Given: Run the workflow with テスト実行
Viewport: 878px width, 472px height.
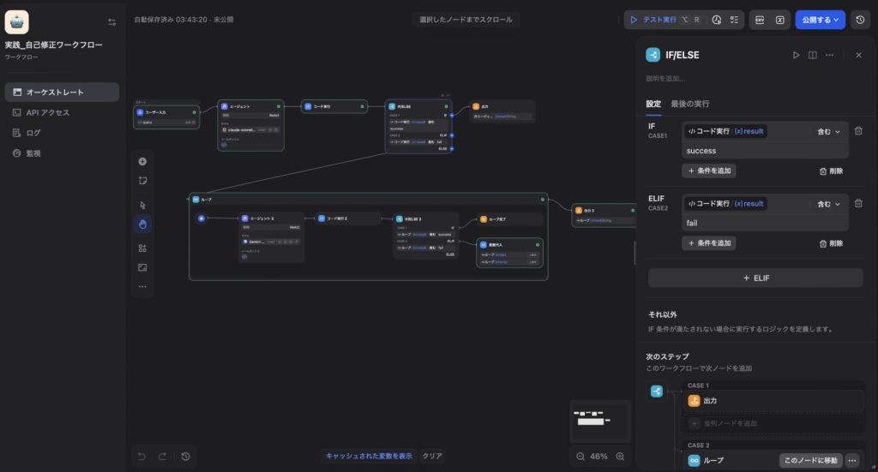Looking at the screenshot, I should click(665, 20).
